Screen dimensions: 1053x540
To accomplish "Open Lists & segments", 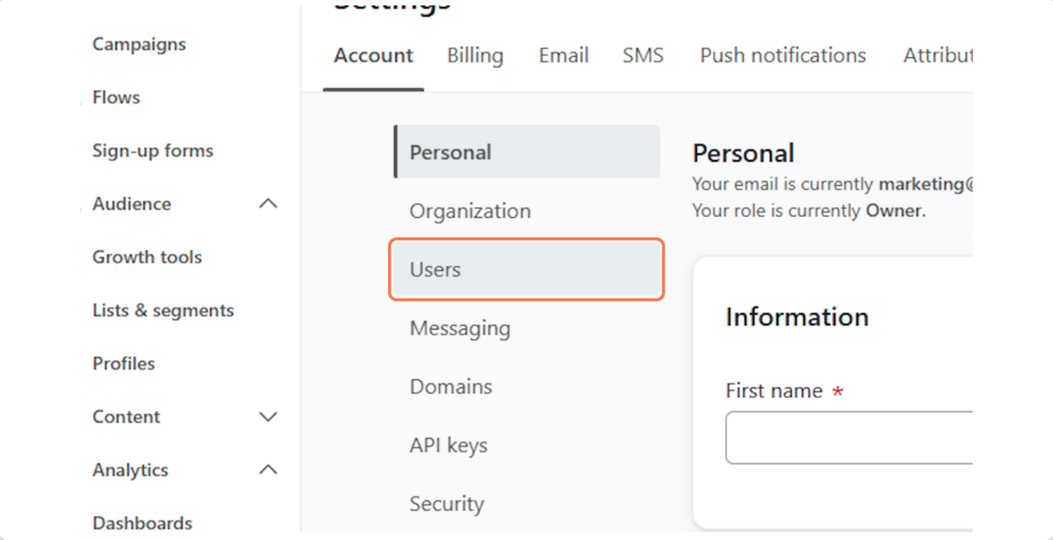I will click(x=163, y=311).
